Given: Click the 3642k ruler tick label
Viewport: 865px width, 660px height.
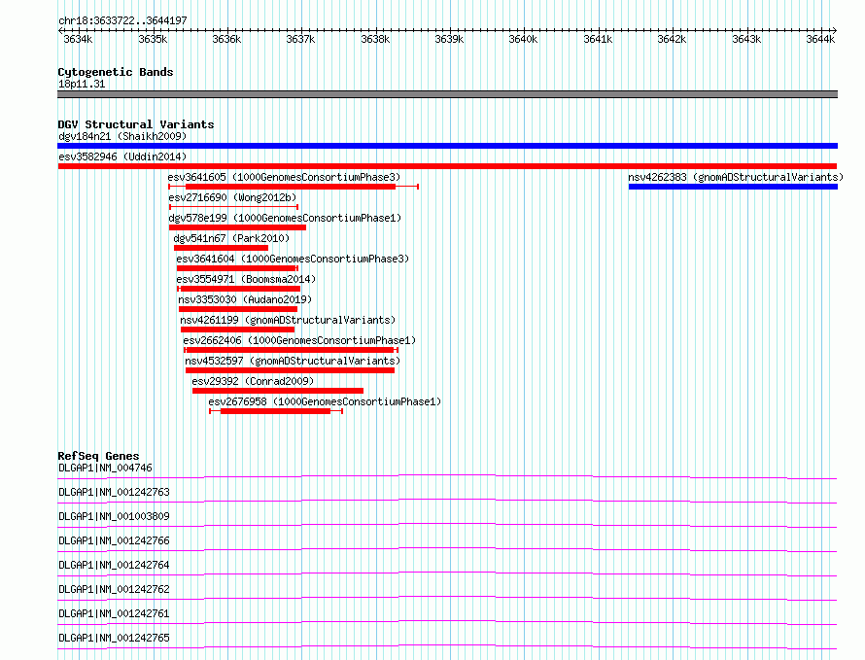Looking at the screenshot, I should pos(672,39).
